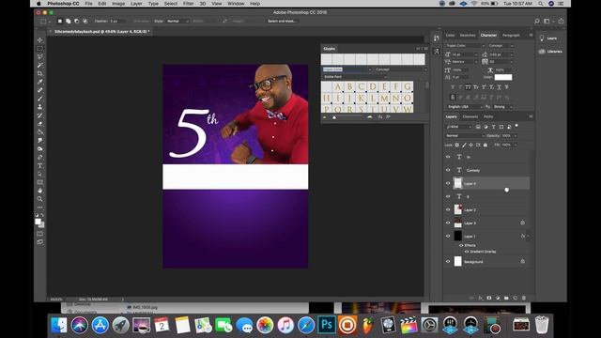Open the anti-aliasing Strong dropdown
Image resolution: width=601 pixels, height=338 pixels.
(x=503, y=106)
